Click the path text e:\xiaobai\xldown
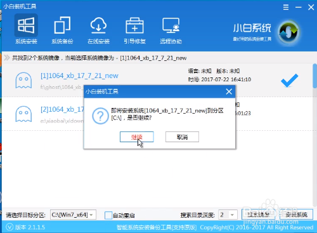The height and width of the screenshot is (233, 317). click(x=62, y=121)
